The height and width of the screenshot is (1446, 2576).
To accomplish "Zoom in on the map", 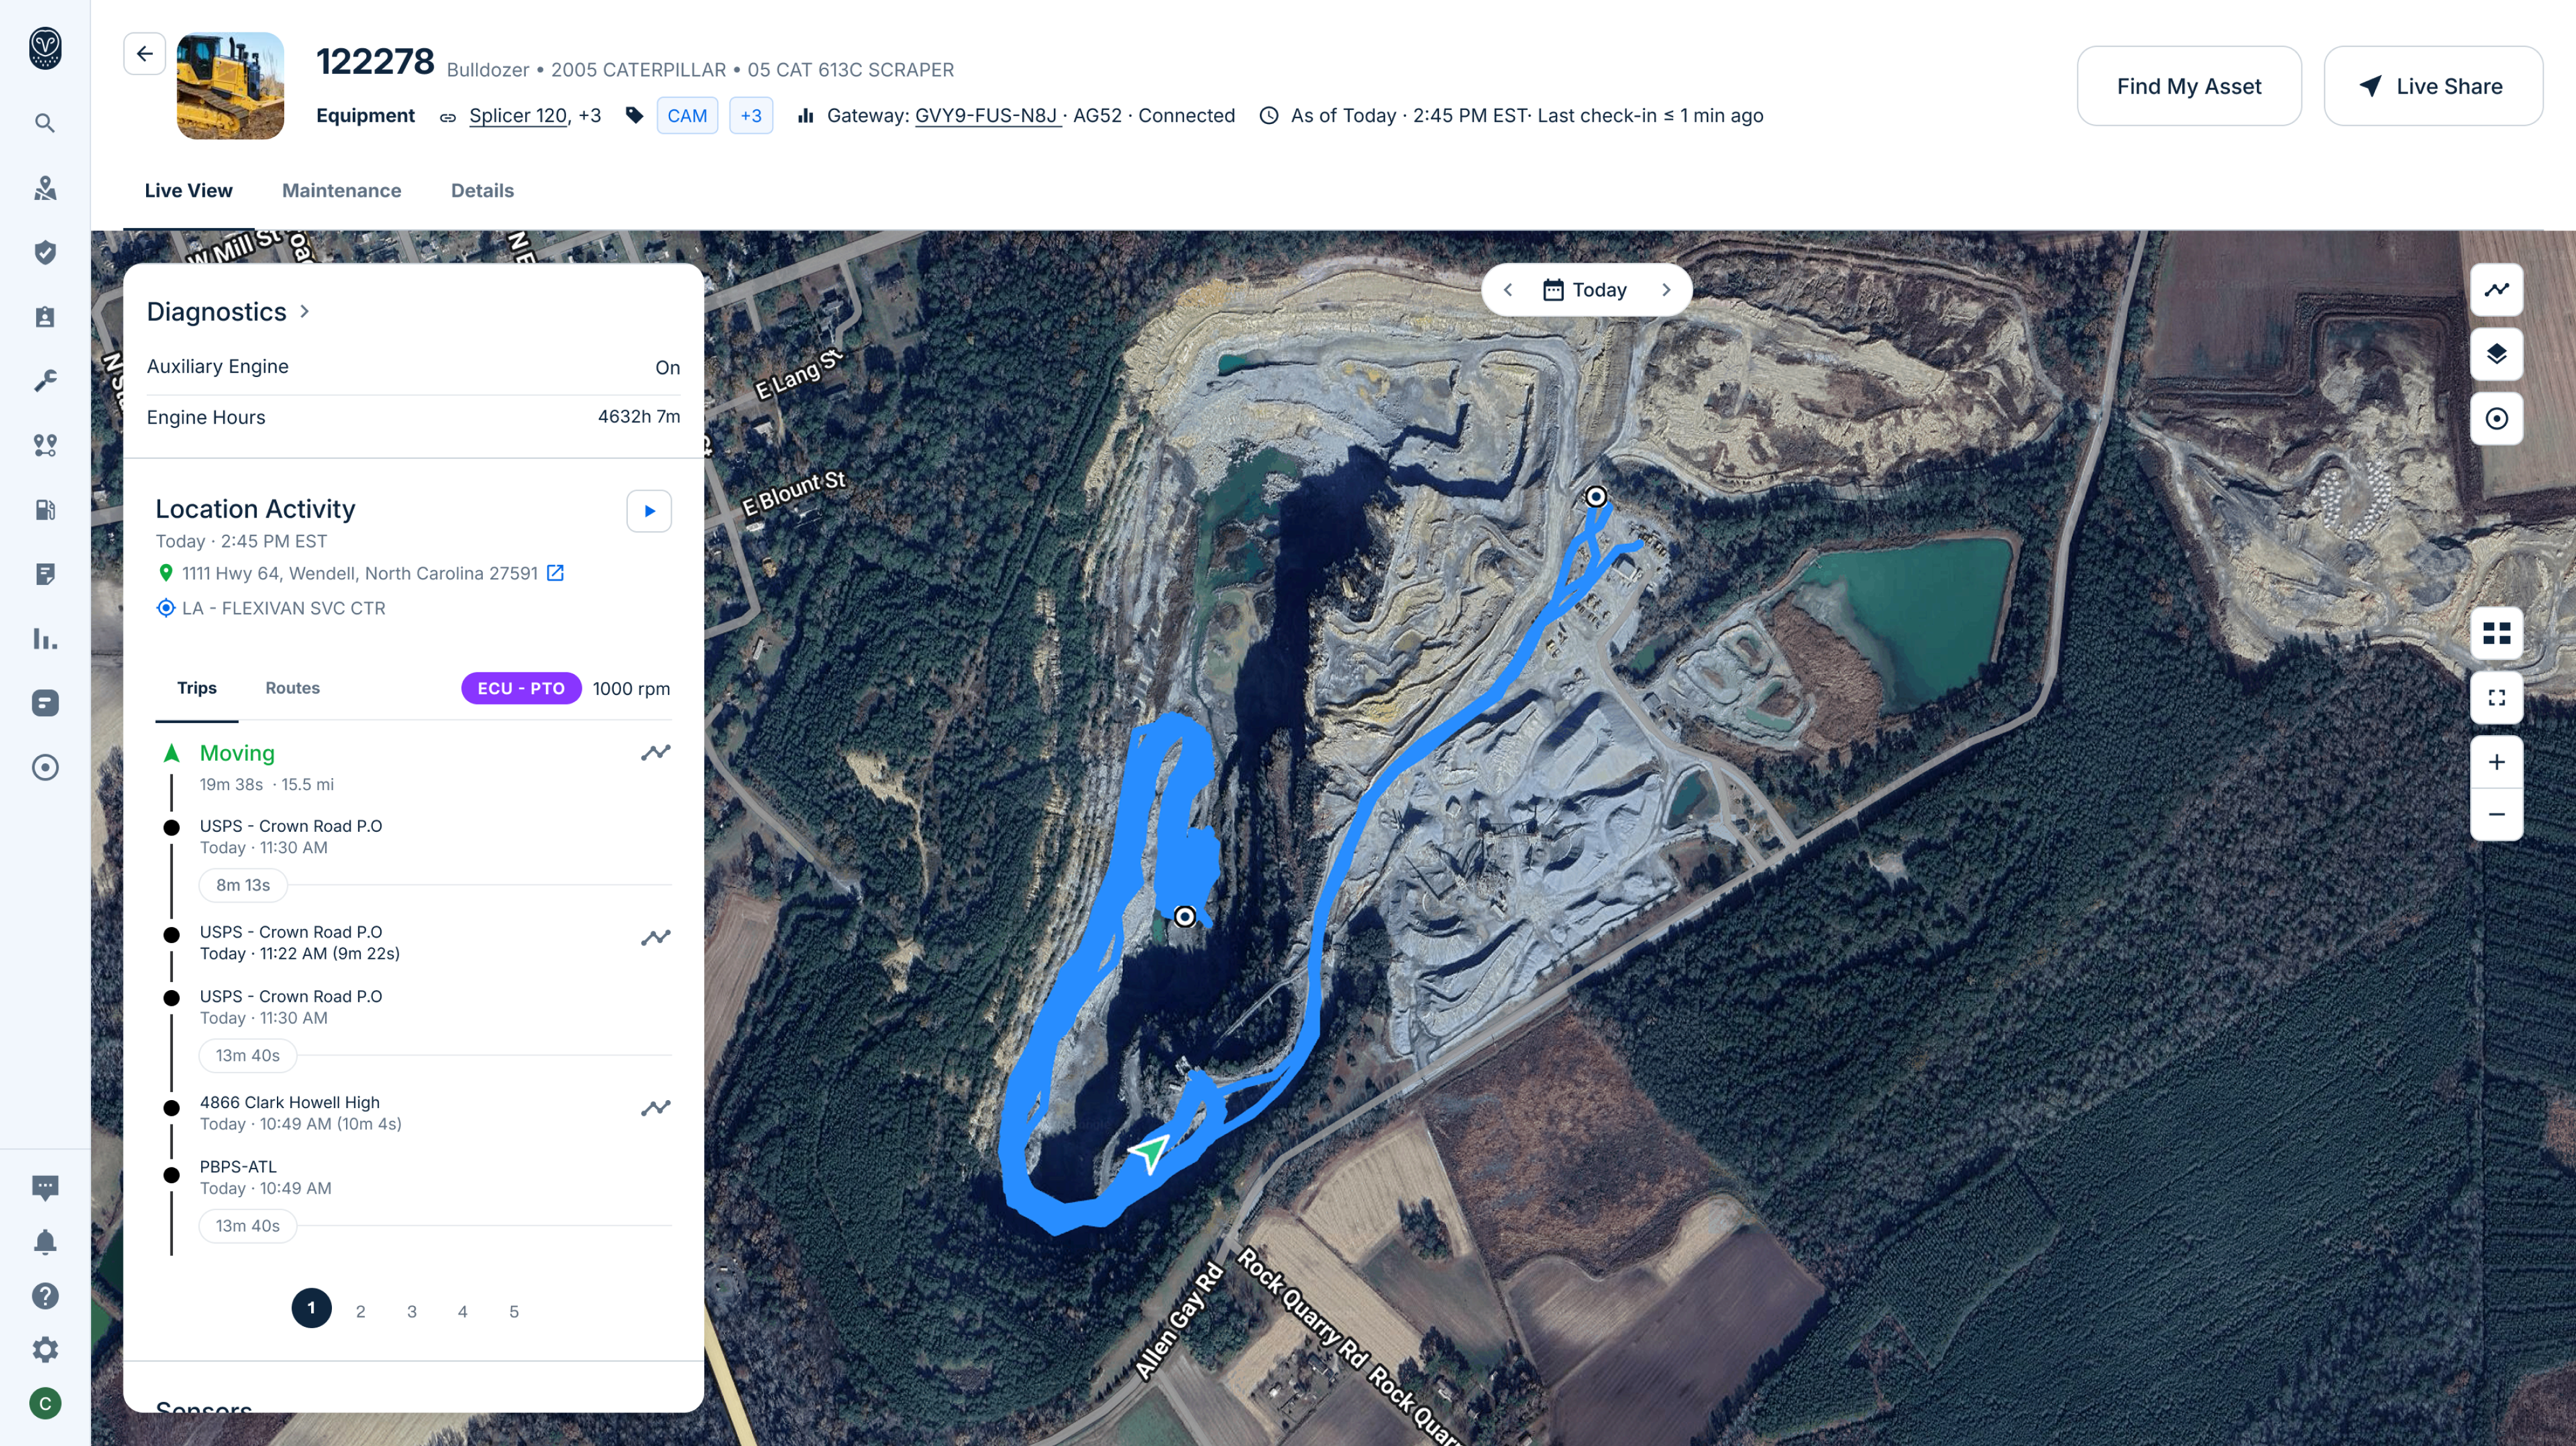I will pyautogui.click(x=2496, y=763).
